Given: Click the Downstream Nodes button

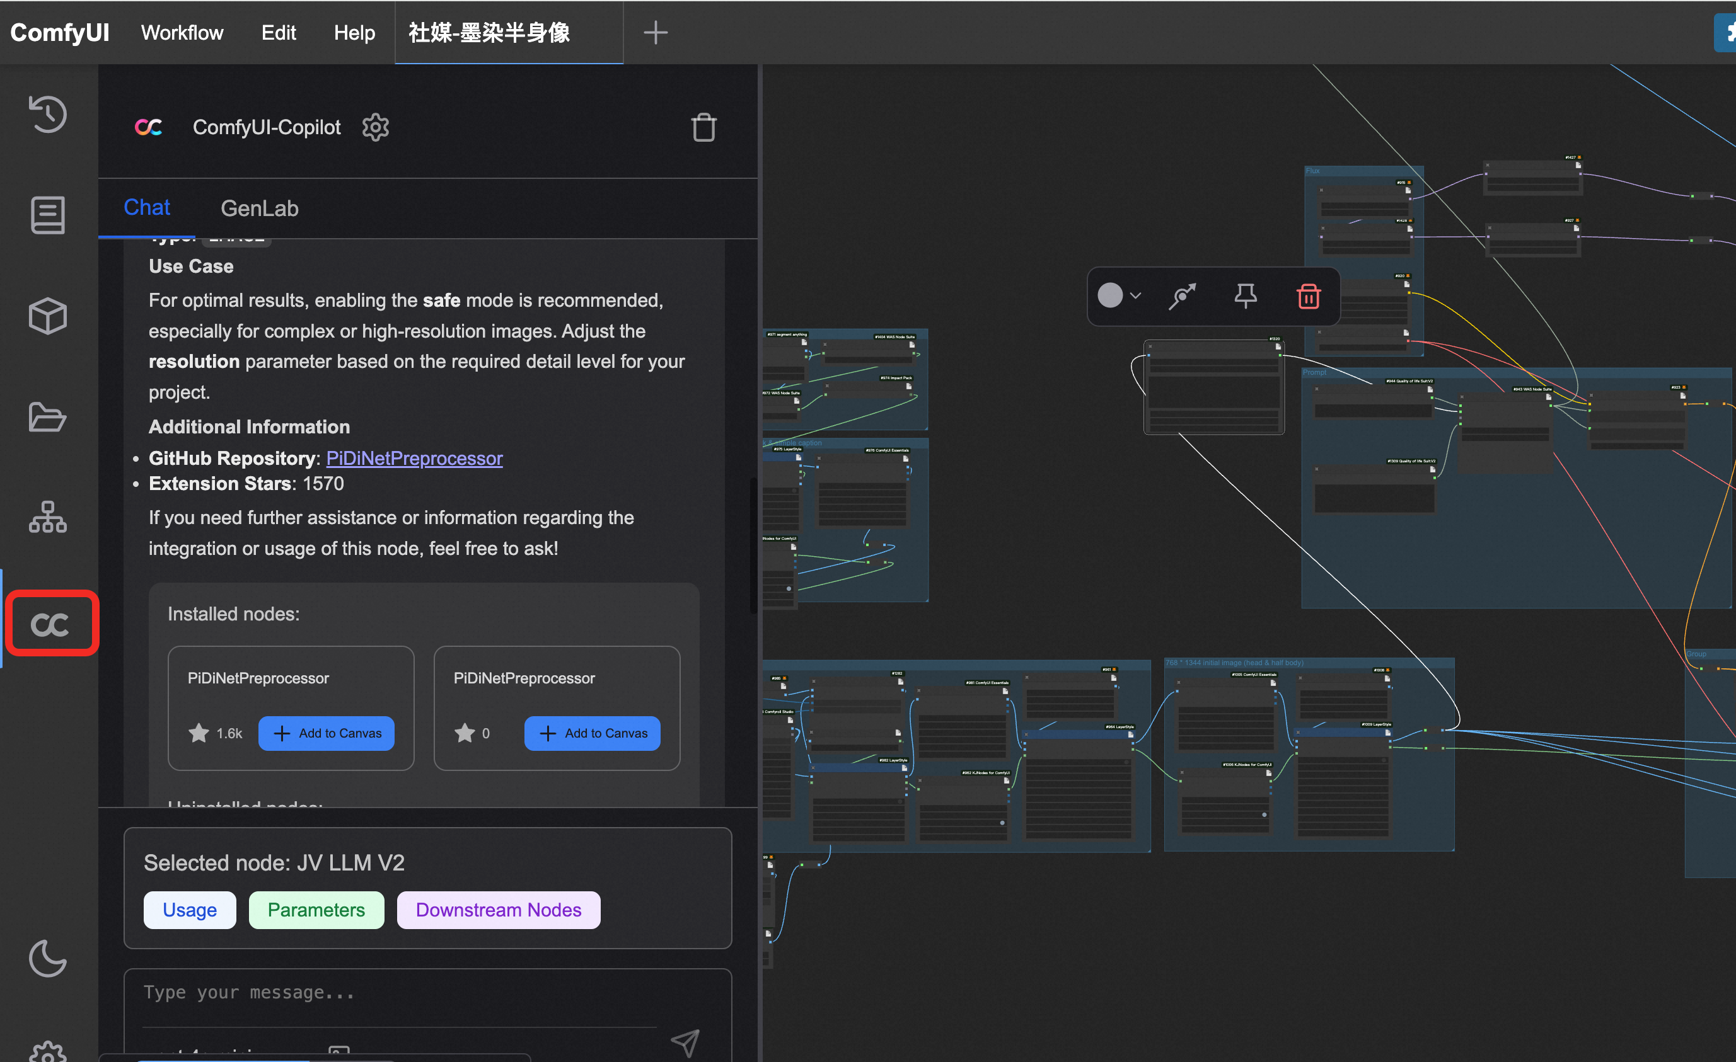Looking at the screenshot, I should click(498, 910).
